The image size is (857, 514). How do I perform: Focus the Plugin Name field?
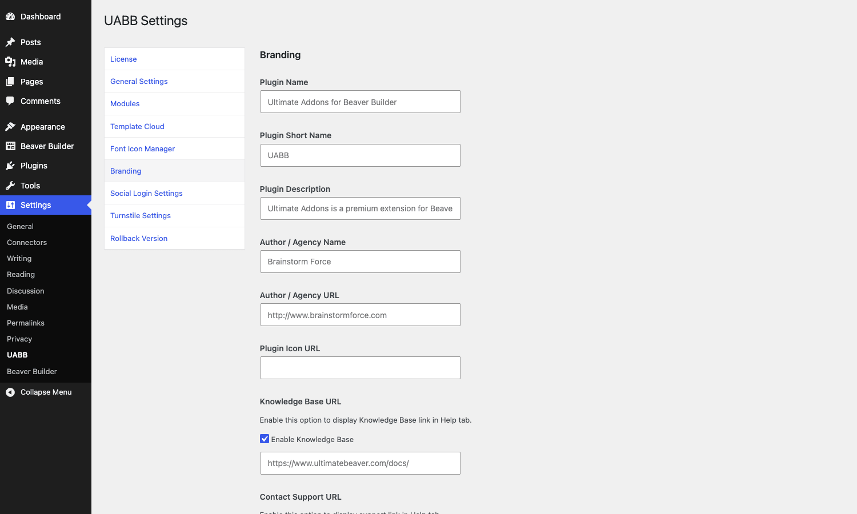click(360, 102)
